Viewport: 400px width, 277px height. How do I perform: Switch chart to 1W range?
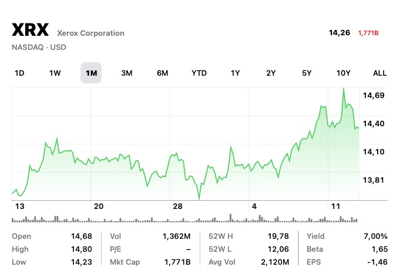(x=55, y=73)
